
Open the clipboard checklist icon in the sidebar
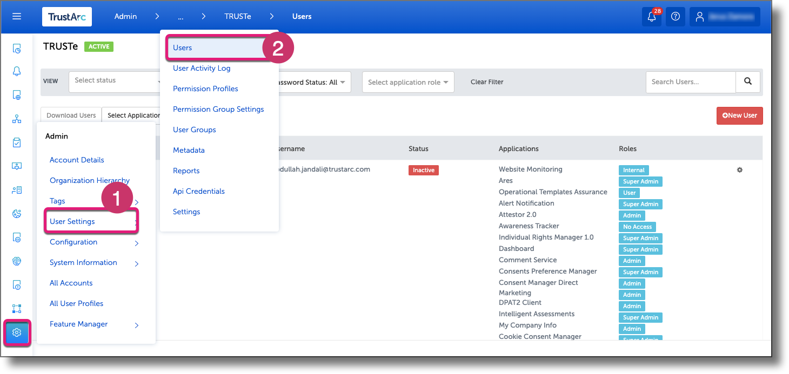coord(16,141)
